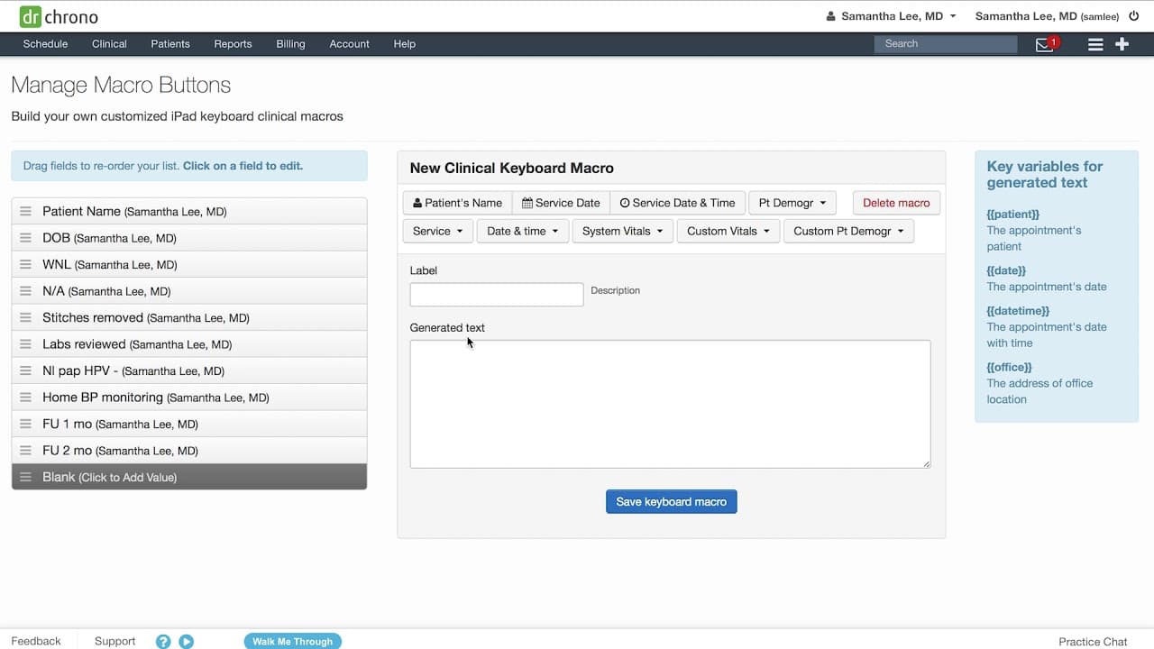
Task: Select the WNL macro field
Action: click(x=189, y=265)
